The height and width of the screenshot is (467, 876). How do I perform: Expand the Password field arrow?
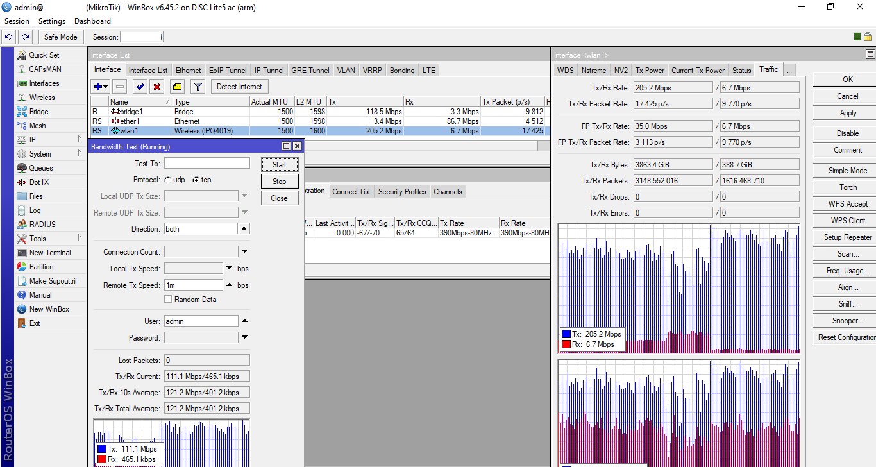point(244,337)
